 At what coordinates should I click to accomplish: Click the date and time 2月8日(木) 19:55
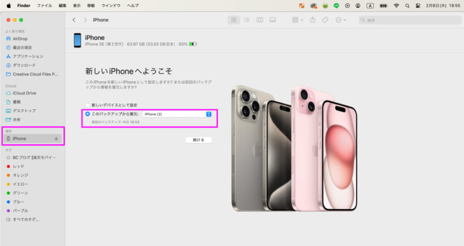pos(443,5)
